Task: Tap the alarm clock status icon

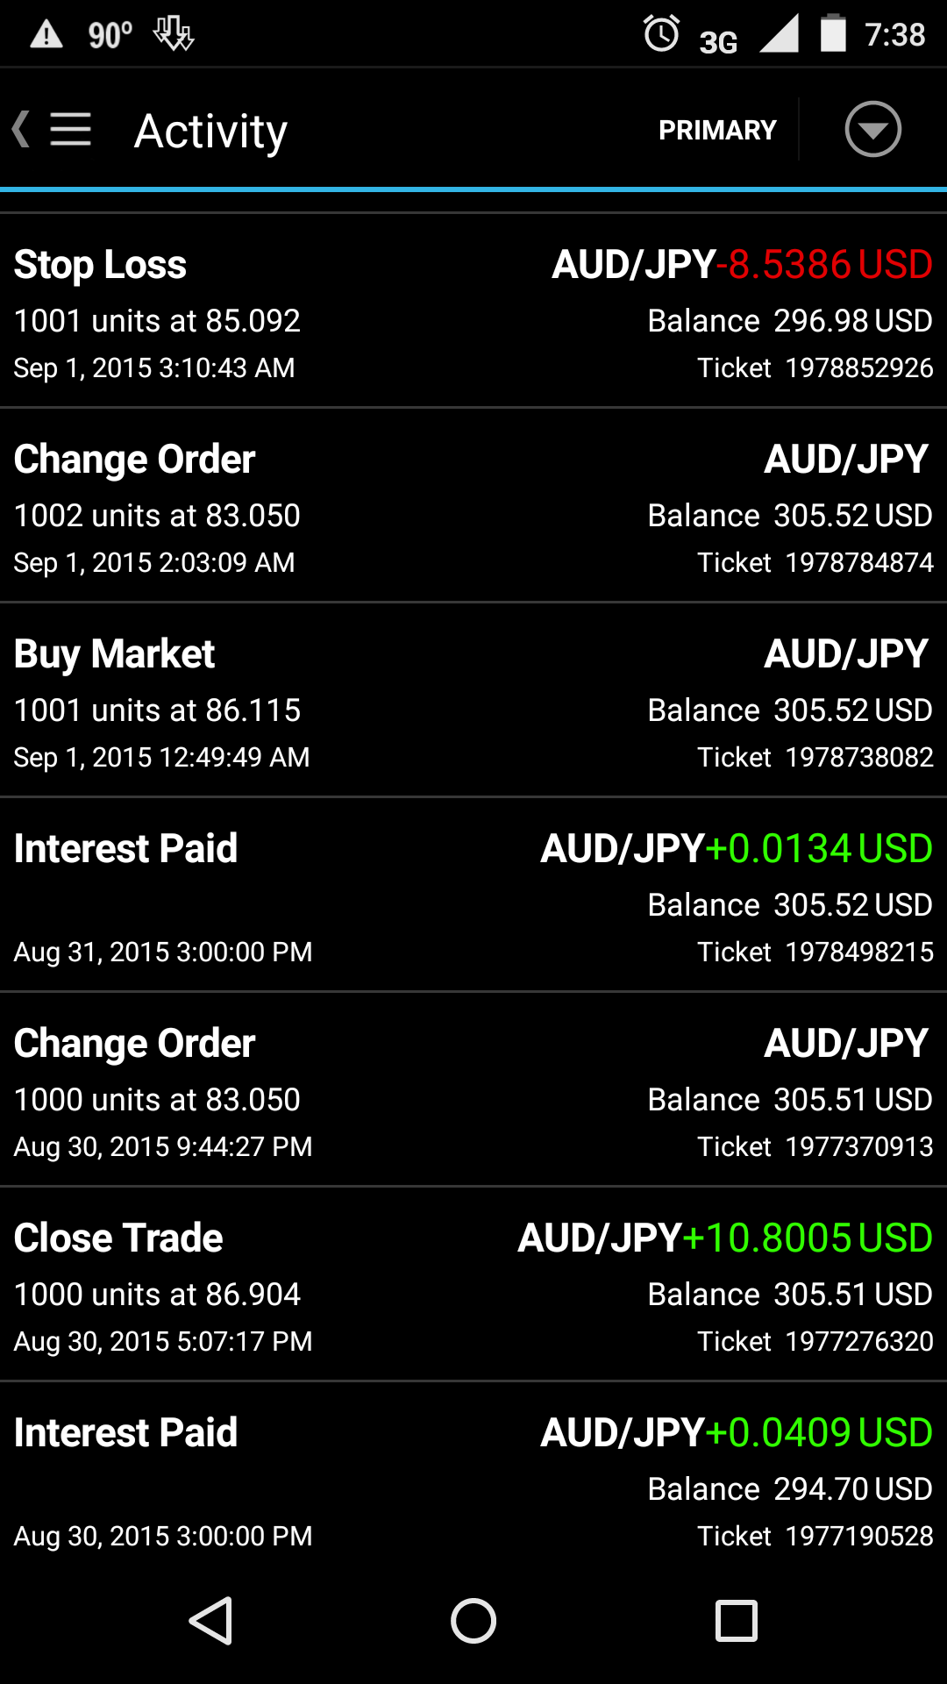Action: pos(661,35)
